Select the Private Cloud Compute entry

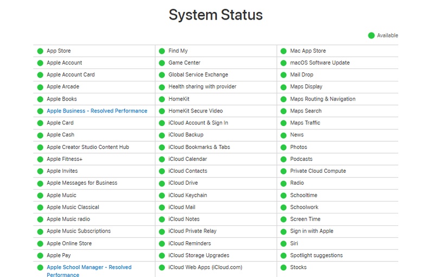point(318,171)
